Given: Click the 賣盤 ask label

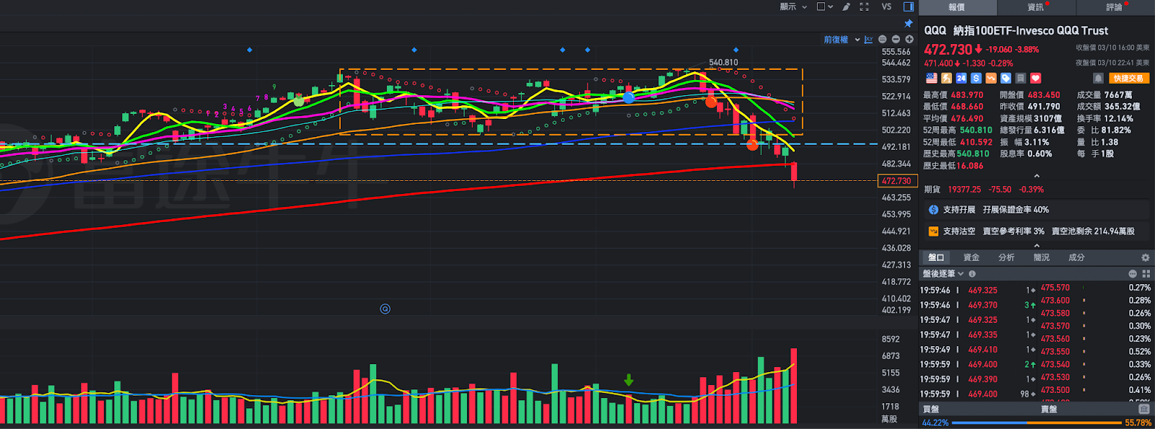Looking at the screenshot, I should [1049, 409].
